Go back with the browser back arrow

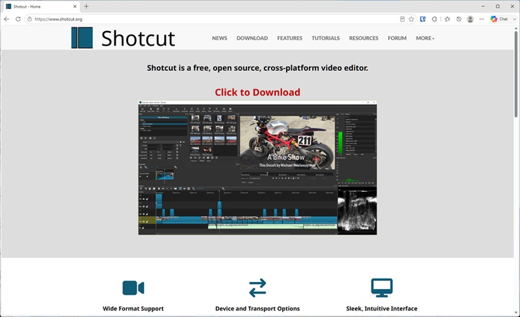[x=6, y=19]
